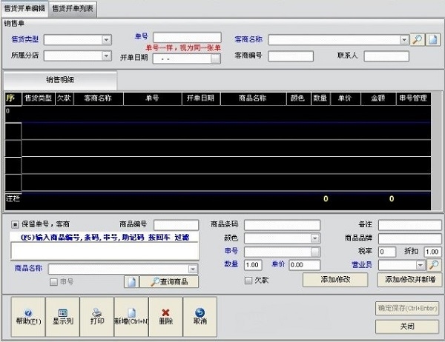Select the 销售明细 tab
This screenshot has width=445, height=342.
[61, 79]
